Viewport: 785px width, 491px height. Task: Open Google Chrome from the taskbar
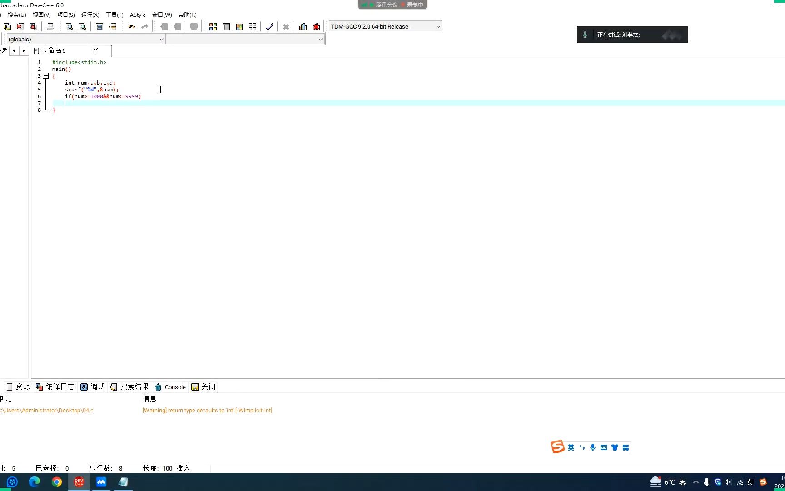pos(57,482)
